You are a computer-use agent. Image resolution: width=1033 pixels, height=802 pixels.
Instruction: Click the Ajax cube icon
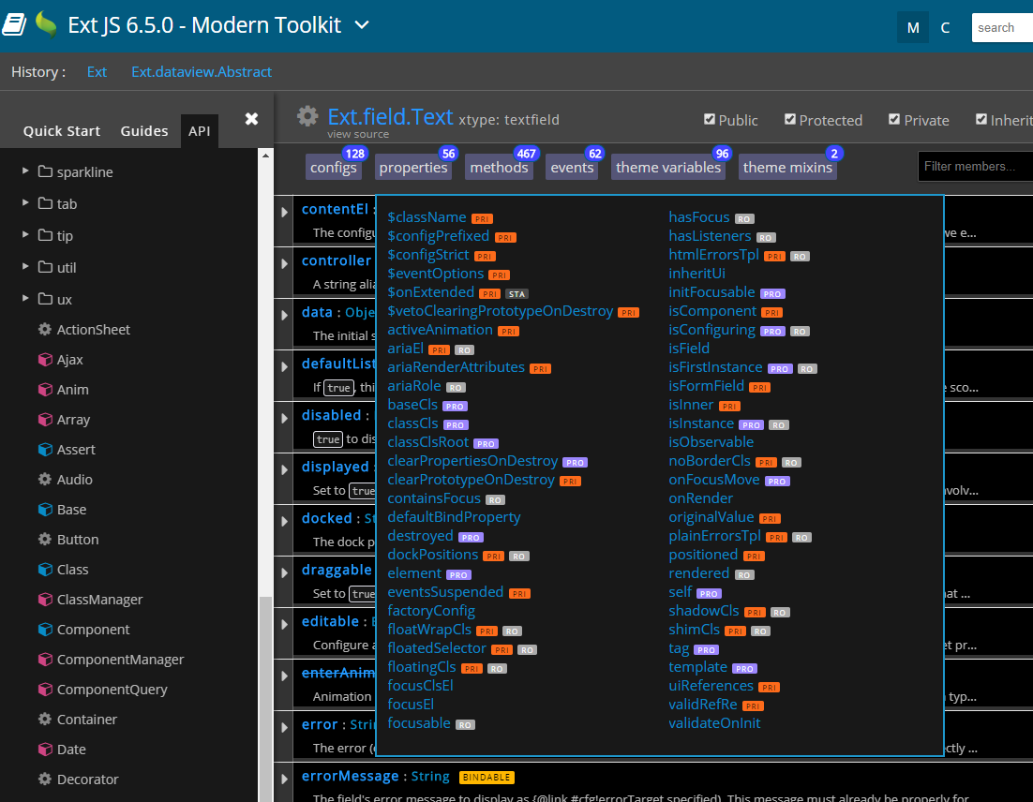(45, 360)
